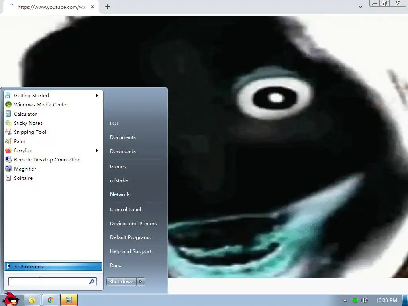This screenshot has width=408, height=306.
Task: Open the browser tab list chevron
Action: 360,7
